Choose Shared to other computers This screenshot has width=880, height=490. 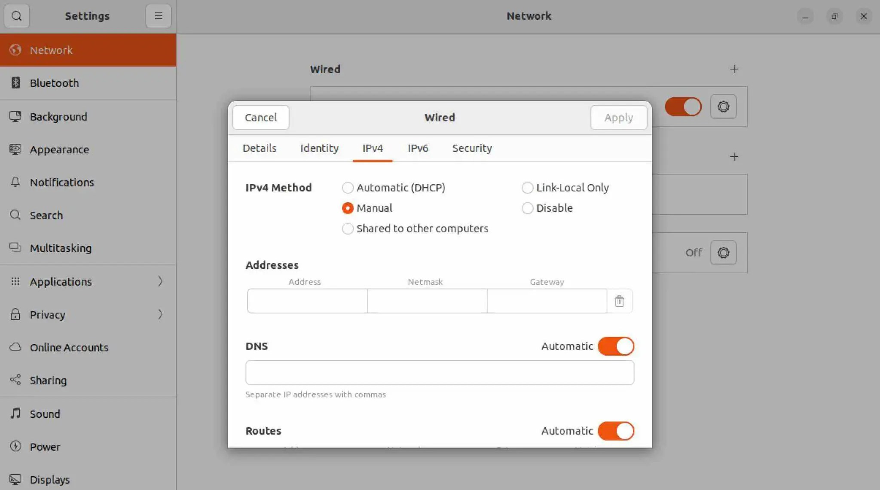348,228
